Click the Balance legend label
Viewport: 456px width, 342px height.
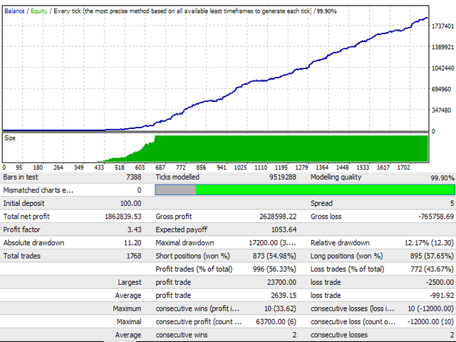point(14,11)
